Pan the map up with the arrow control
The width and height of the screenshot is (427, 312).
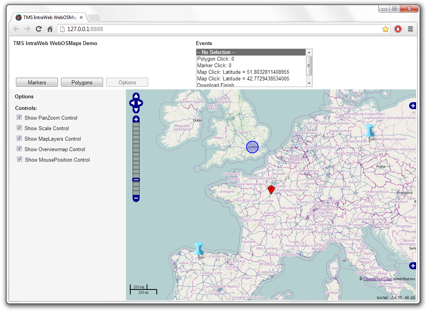click(x=136, y=96)
